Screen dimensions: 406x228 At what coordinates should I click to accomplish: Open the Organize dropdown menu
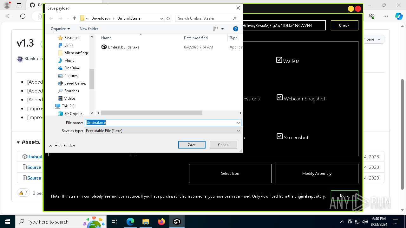tap(60, 29)
